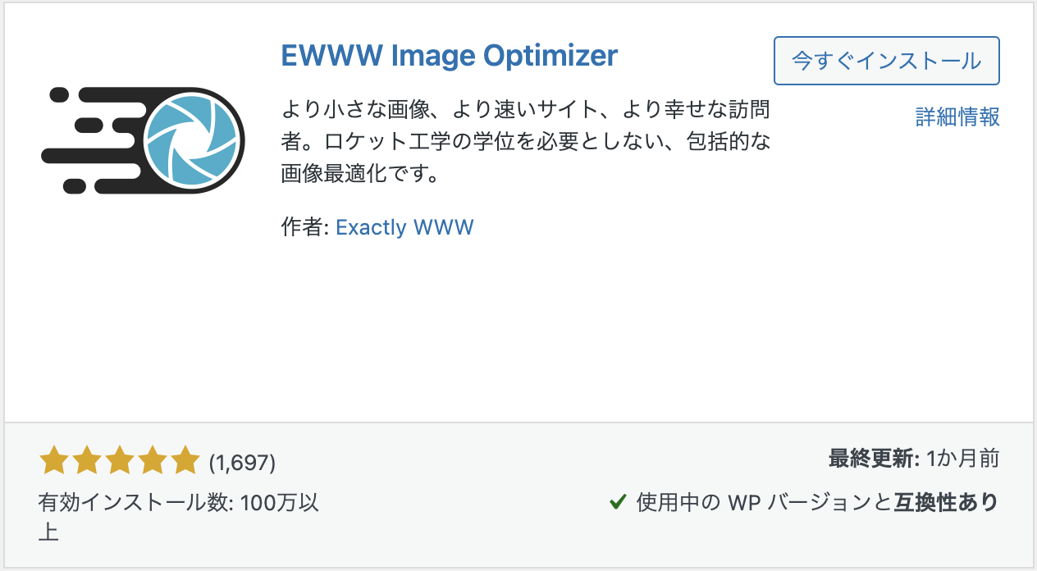The height and width of the screenshot is (571, 1037).
Task: Click the plugin description paragraph text
Action: pyautogui.click(x=525, y=141)
